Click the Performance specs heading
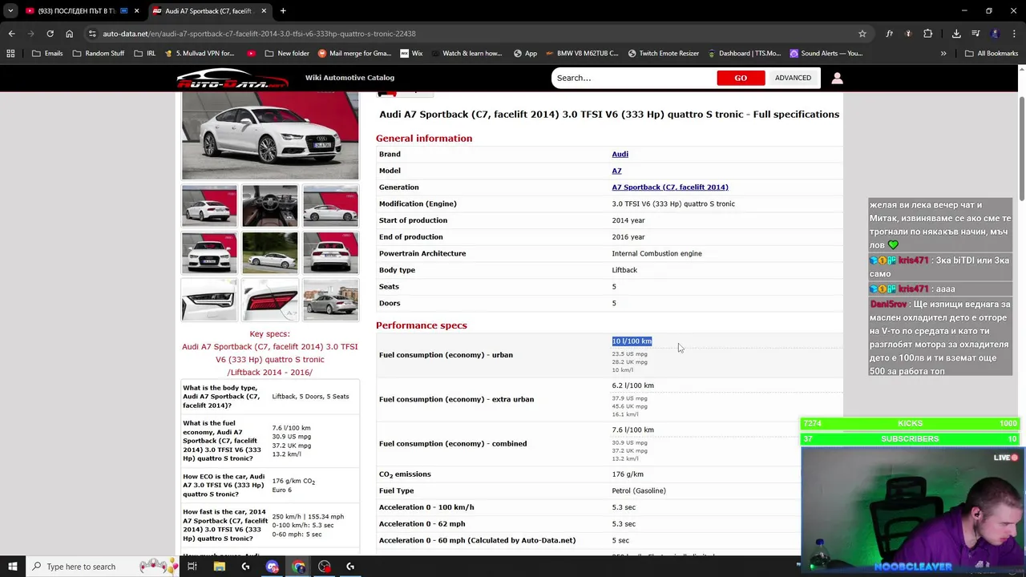 click(x=421, y=325)
